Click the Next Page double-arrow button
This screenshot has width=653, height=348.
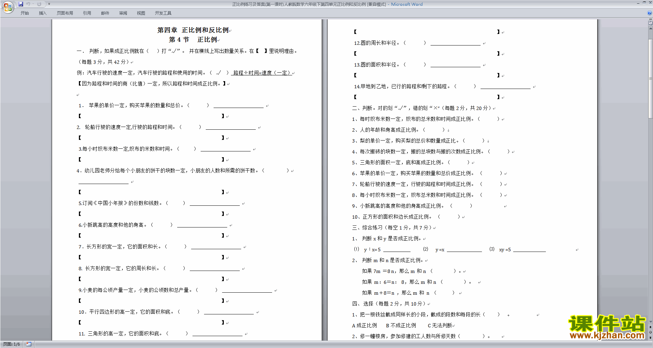pyautogui.click(x=650, y=337)
